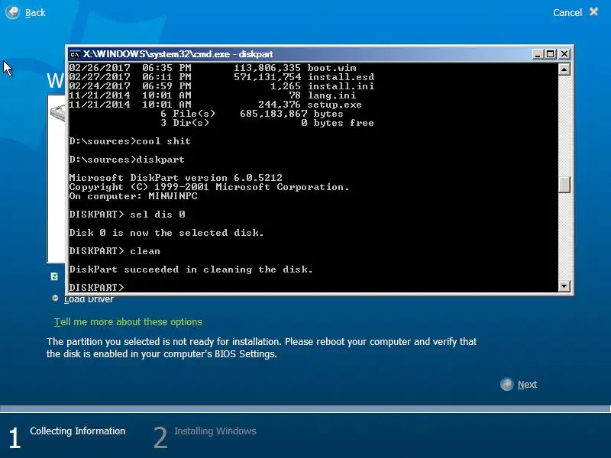Click 'Microsoft DiskPart version 6.0.5212' text

(176, 178)
